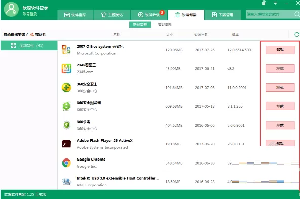The image size is (300, 199).
Task: Click 卸载 for Adobe Flash Player 26
Action: (x=280, y=143)
